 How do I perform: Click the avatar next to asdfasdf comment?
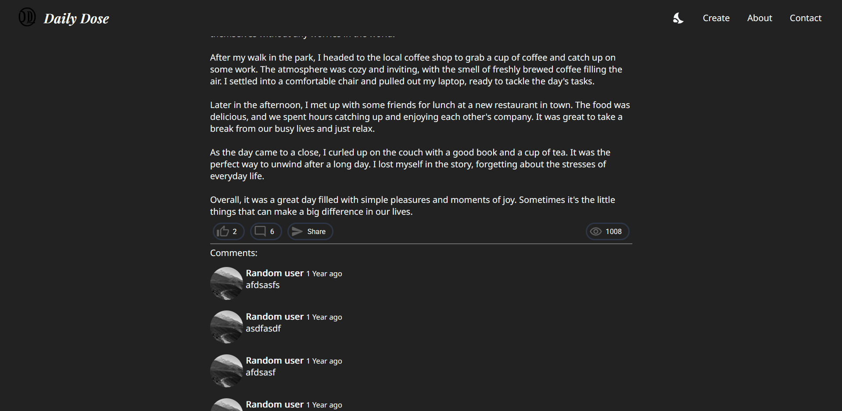pyautogui.click(x=226, y=327)
